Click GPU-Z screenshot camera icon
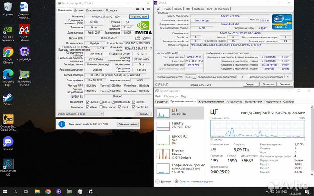The height and width of the screenshot is (196, 314). click(x=137, y=9)
